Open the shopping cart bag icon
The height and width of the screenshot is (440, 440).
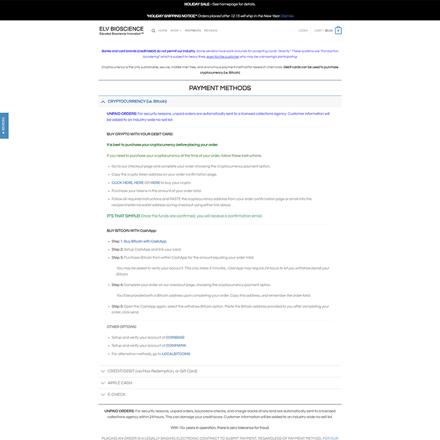(339, 31)
